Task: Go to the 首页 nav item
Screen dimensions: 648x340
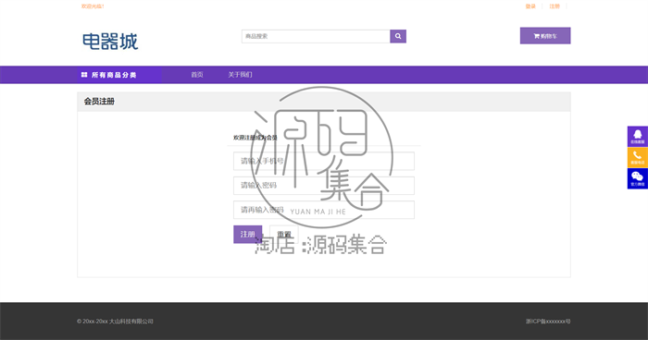Action: pyautogui.click(x=197, y=75)
